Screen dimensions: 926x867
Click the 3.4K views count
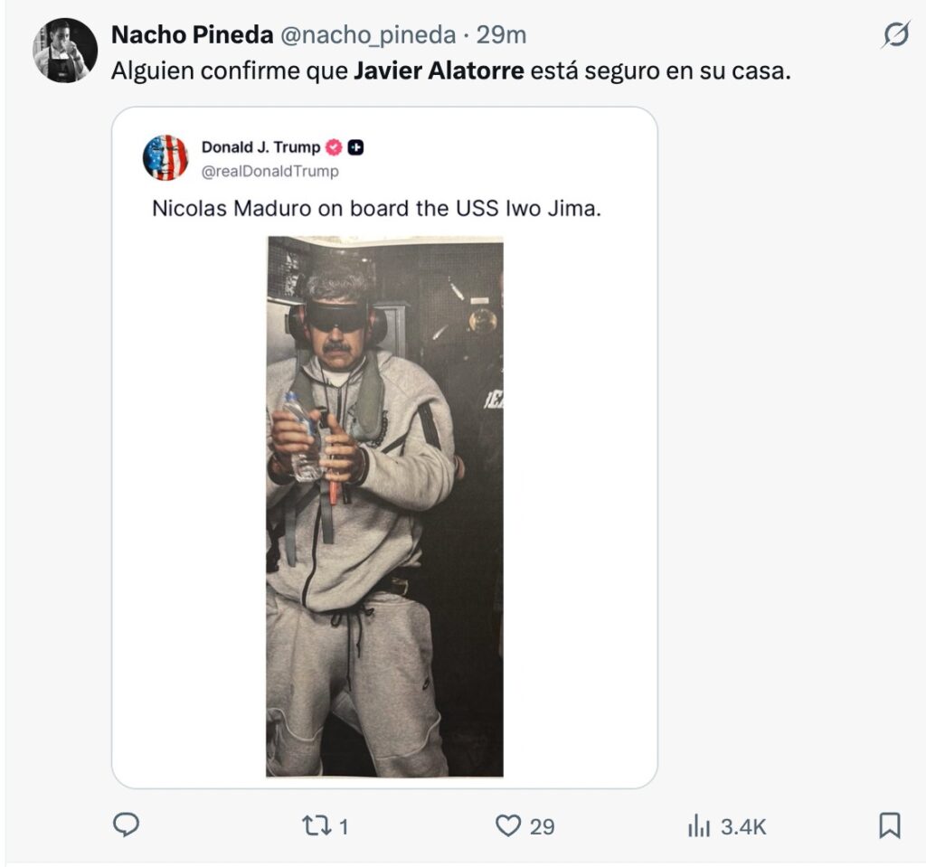(x=743, y=825)
